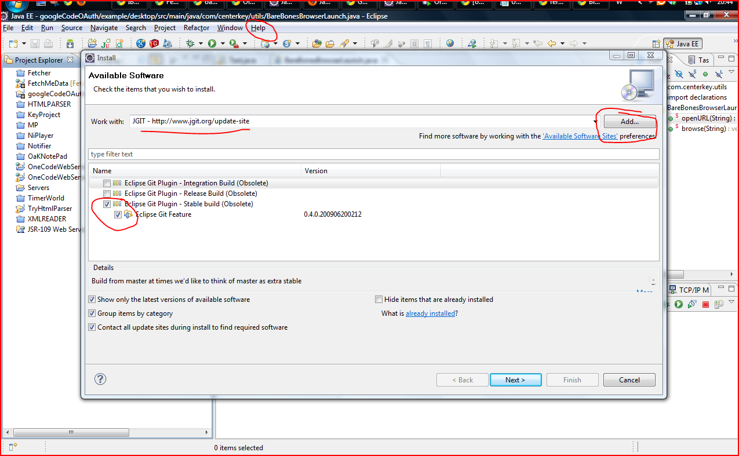The width and height of the screenshot is (739, 456).
Task: Check Eclipse Git Plugin - Release Build checkbox
Action: [x=107, y=194]
